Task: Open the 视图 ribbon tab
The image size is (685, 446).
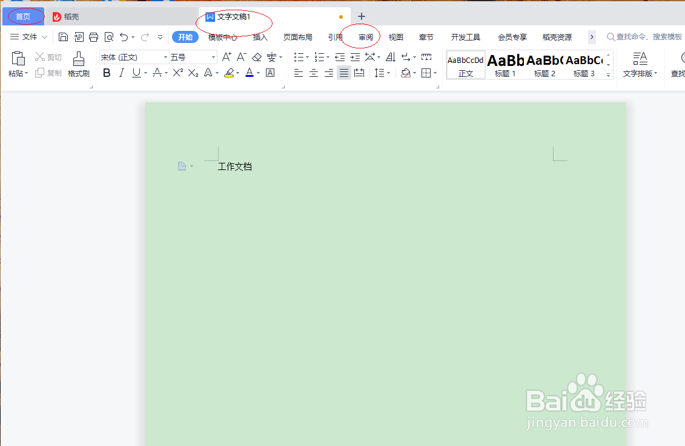Action: [x=396, y=37]
